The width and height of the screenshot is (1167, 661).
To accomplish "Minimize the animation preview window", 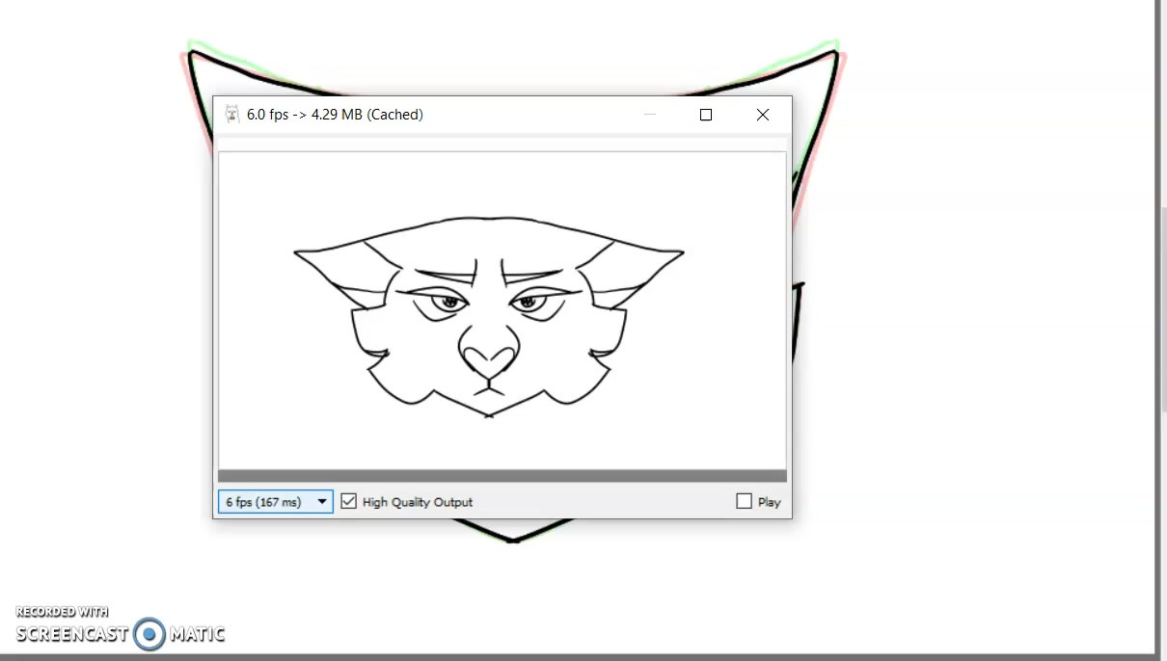I will tap(650, 115).
